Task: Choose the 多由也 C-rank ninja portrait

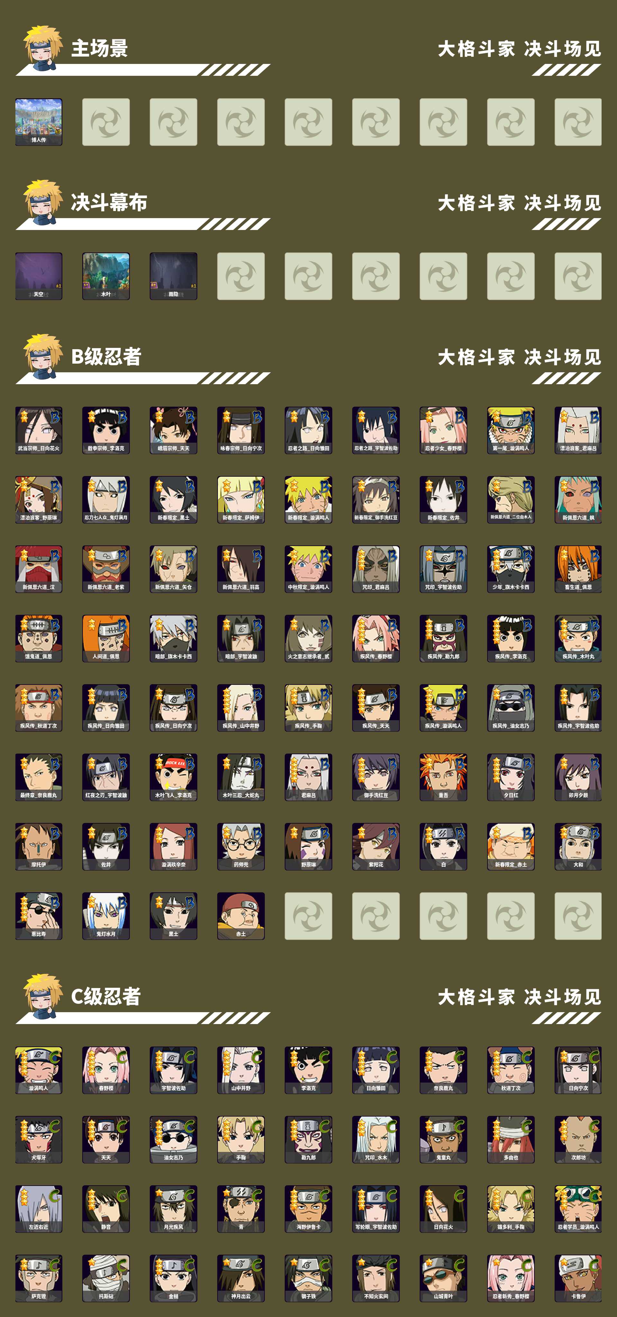Action: click(x=511, y=1140)
